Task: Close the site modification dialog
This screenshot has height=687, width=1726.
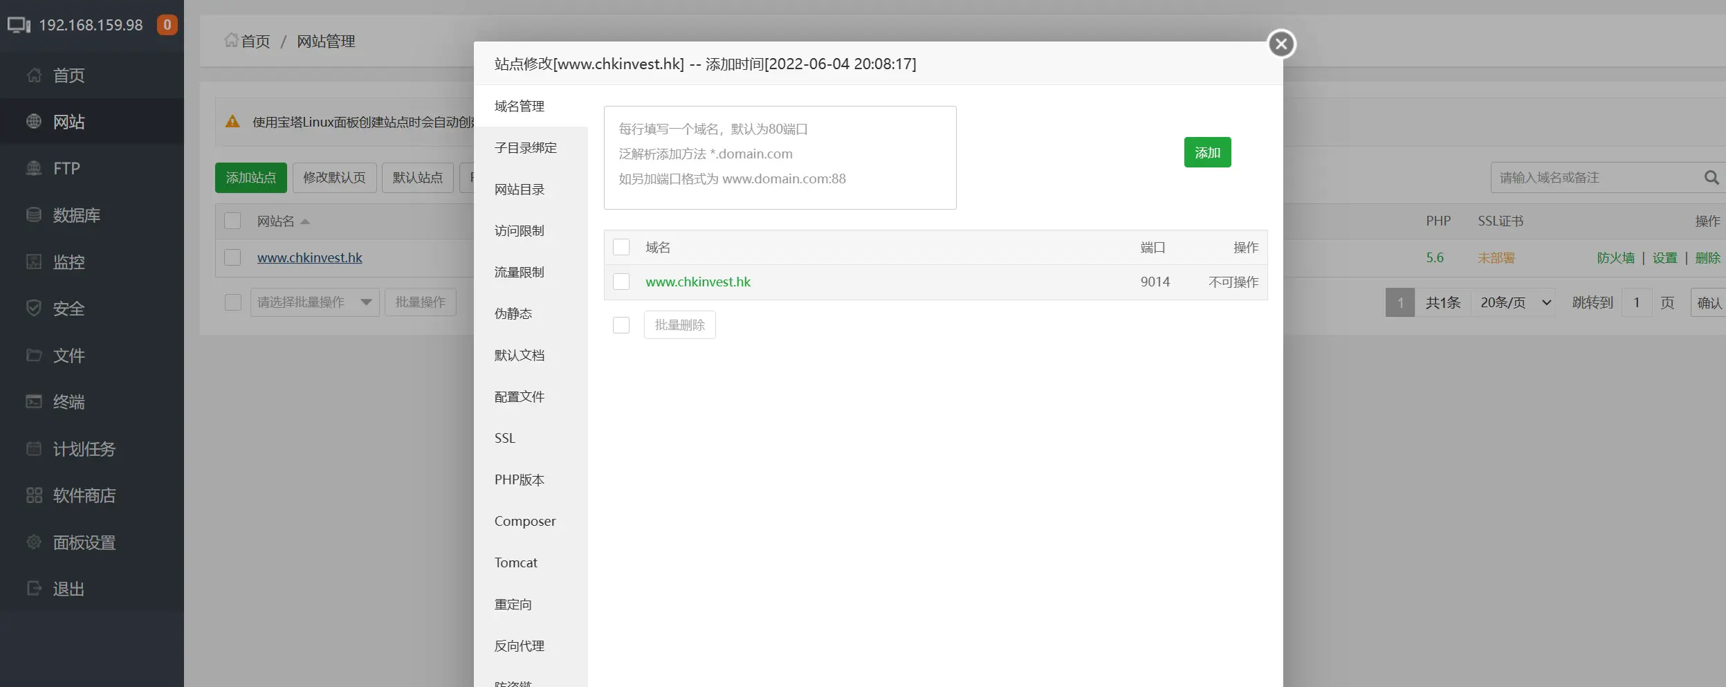Action: tap(1281, 44)
